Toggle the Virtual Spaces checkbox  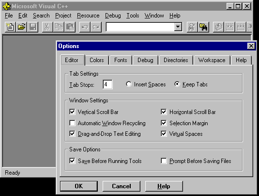point(164,134)
